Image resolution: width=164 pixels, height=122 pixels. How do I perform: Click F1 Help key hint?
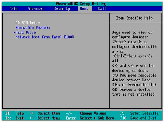[14, 113]
